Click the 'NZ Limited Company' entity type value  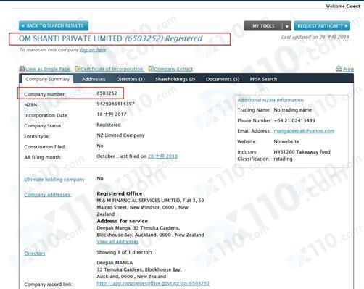coord(120,135)
